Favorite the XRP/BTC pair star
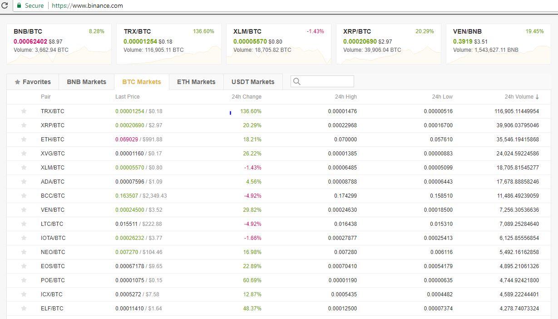 (24, 125)
